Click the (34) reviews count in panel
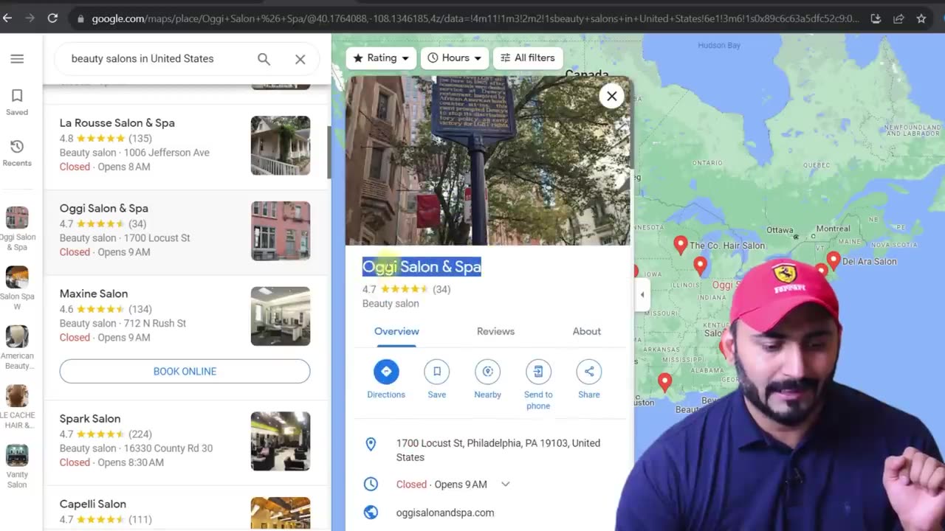 [441, 289]
